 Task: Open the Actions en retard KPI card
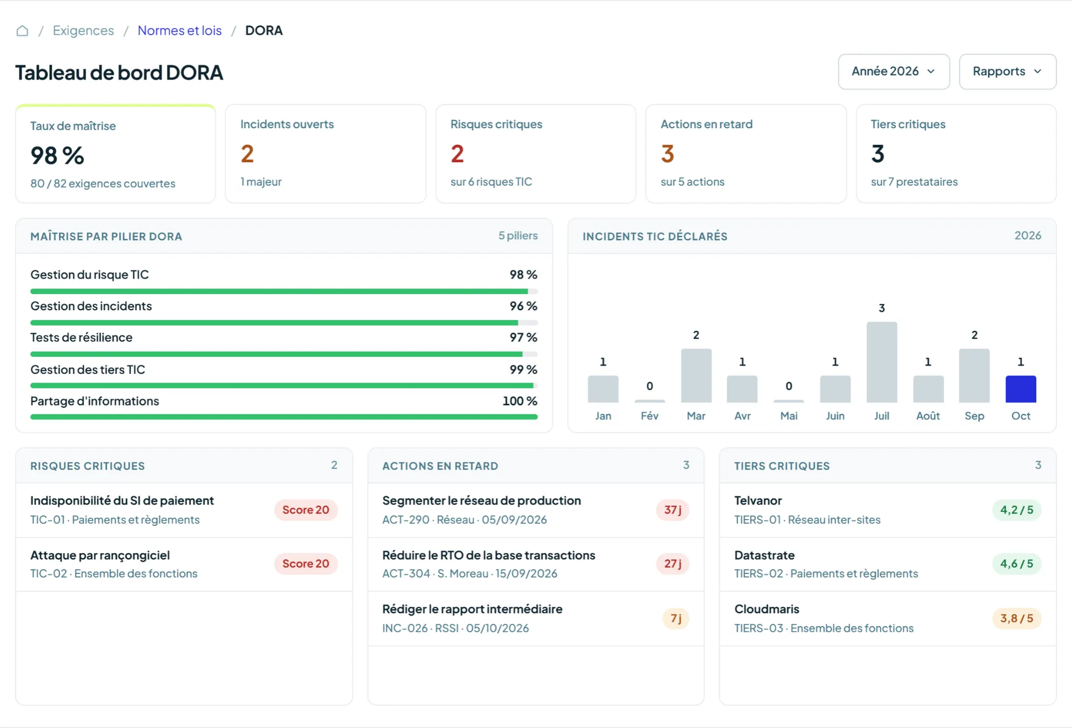tap(746, 154)
